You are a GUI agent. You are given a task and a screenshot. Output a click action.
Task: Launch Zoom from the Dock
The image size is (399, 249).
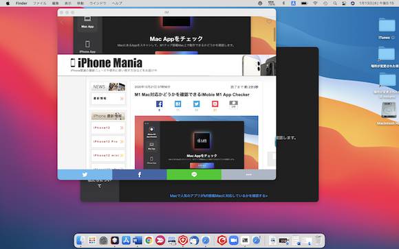click(233, 240)
